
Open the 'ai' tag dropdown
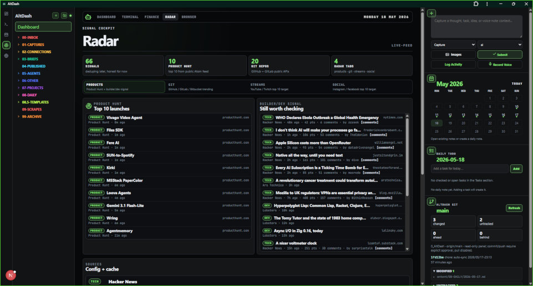500,45
